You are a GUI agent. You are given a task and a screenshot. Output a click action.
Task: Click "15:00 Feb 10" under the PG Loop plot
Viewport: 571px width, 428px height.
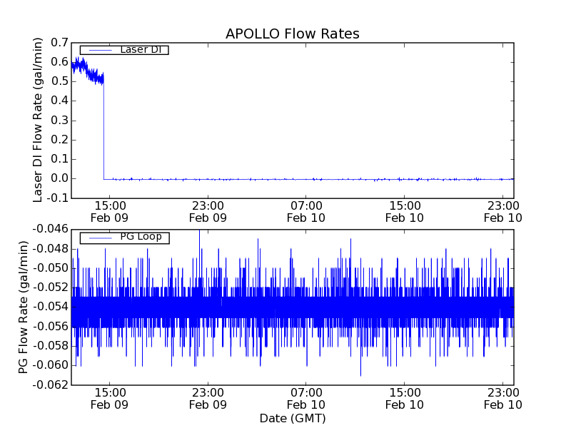[405, 399]
